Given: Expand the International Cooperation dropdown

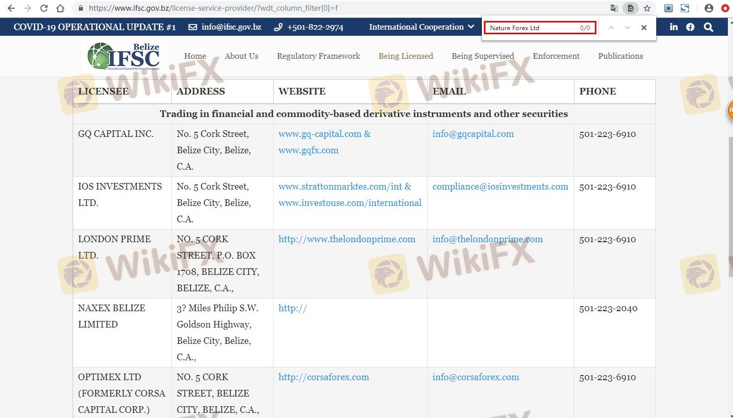Looking at the screenshot, I should point(421,27).
